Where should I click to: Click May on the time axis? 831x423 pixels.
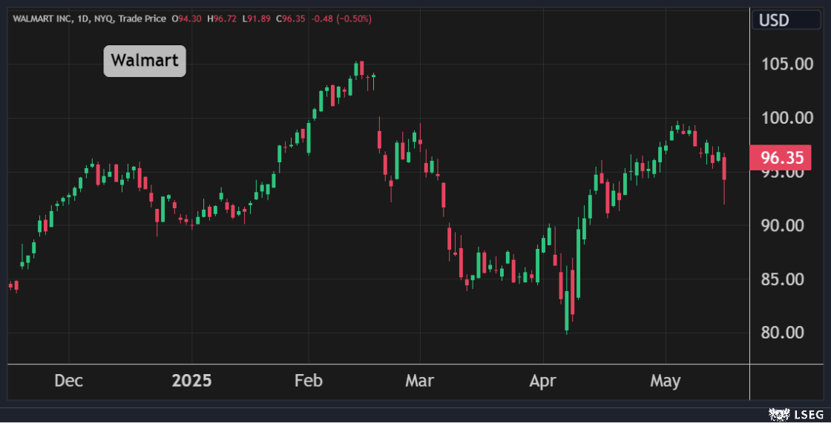[x=665, y=382]
